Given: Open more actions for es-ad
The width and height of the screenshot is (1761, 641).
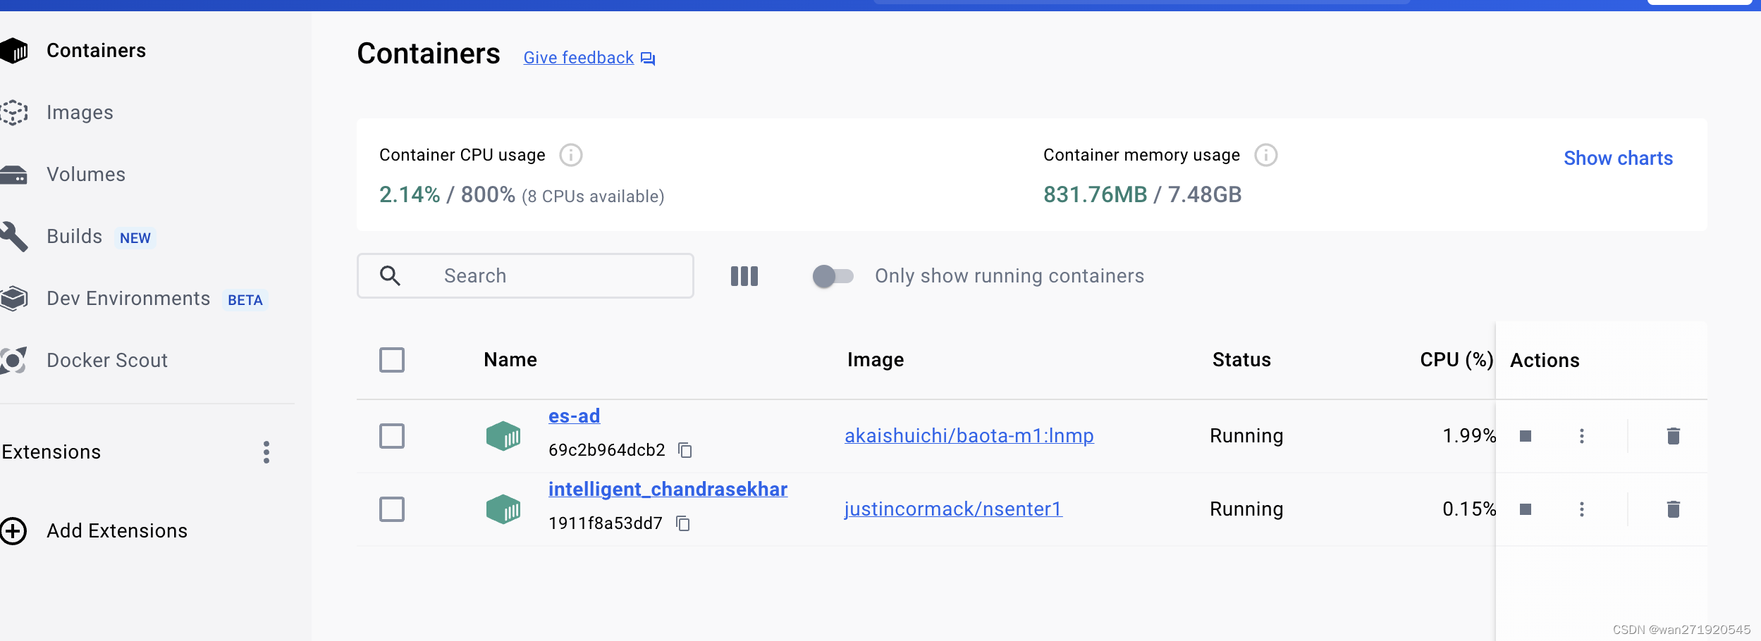Looking at the screenshot, I should (x=1582, y=436).
